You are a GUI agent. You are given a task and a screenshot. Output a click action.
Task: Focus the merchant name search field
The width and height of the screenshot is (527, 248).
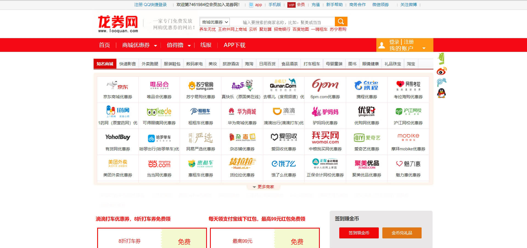282,22
